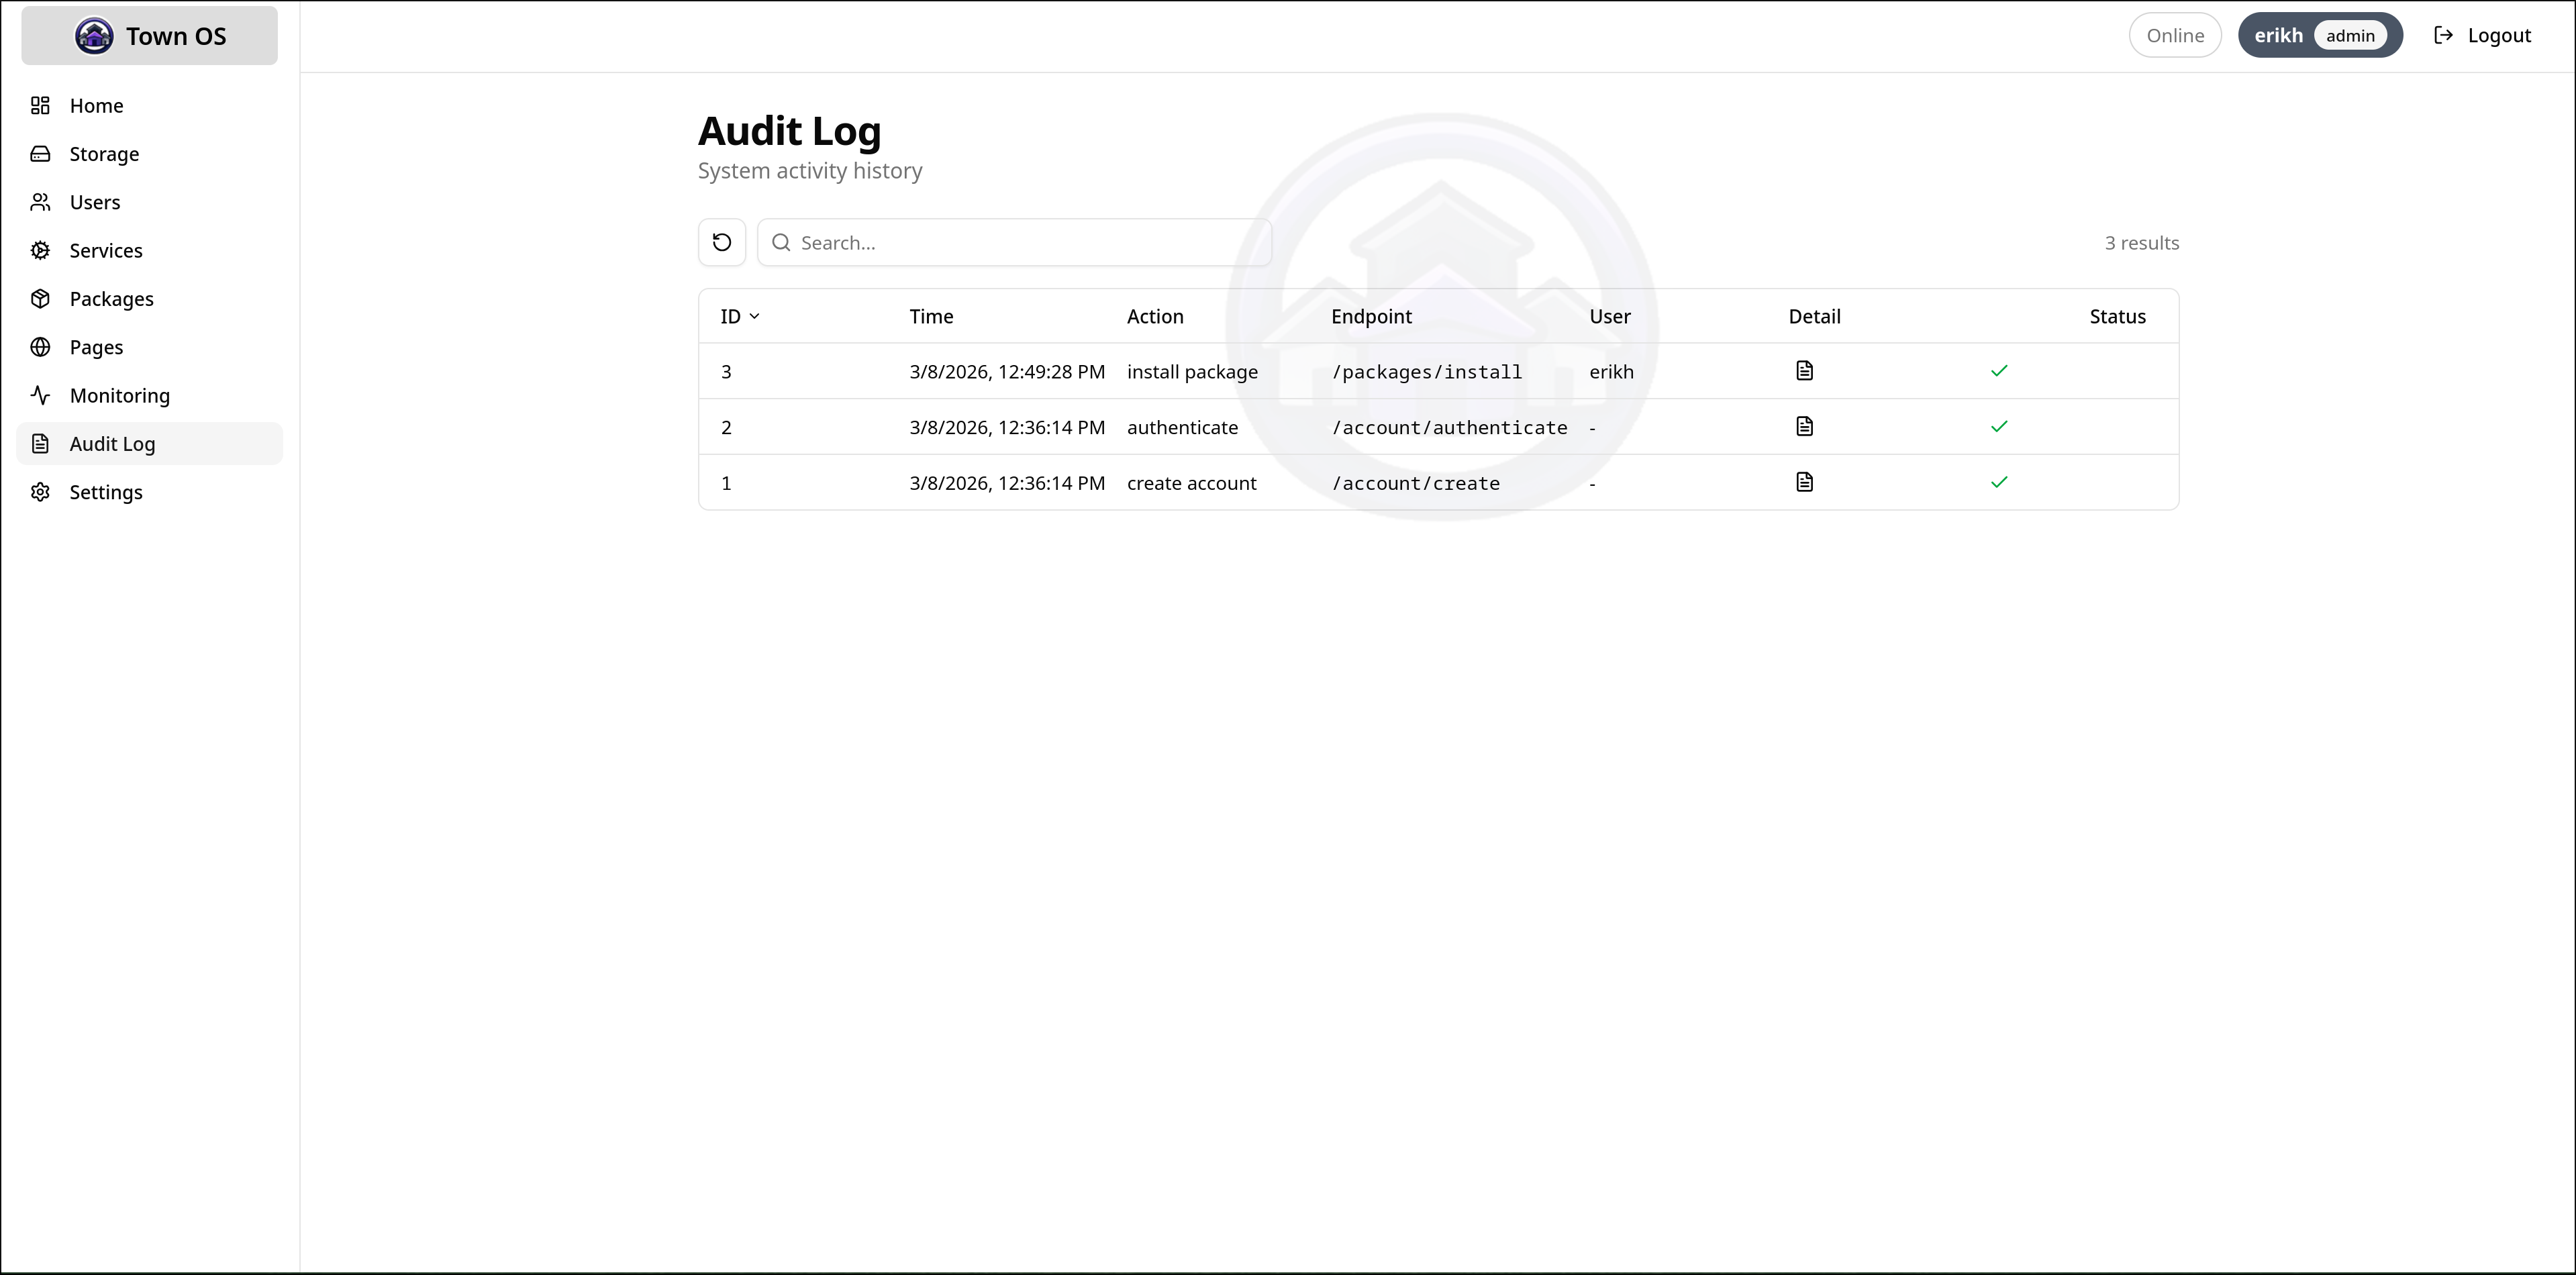The width and height of the screenshot is (2576, 1275).
Task: Open the detail document for authenticate entry
Action: pyautogui.click(x=1805, y=426)
